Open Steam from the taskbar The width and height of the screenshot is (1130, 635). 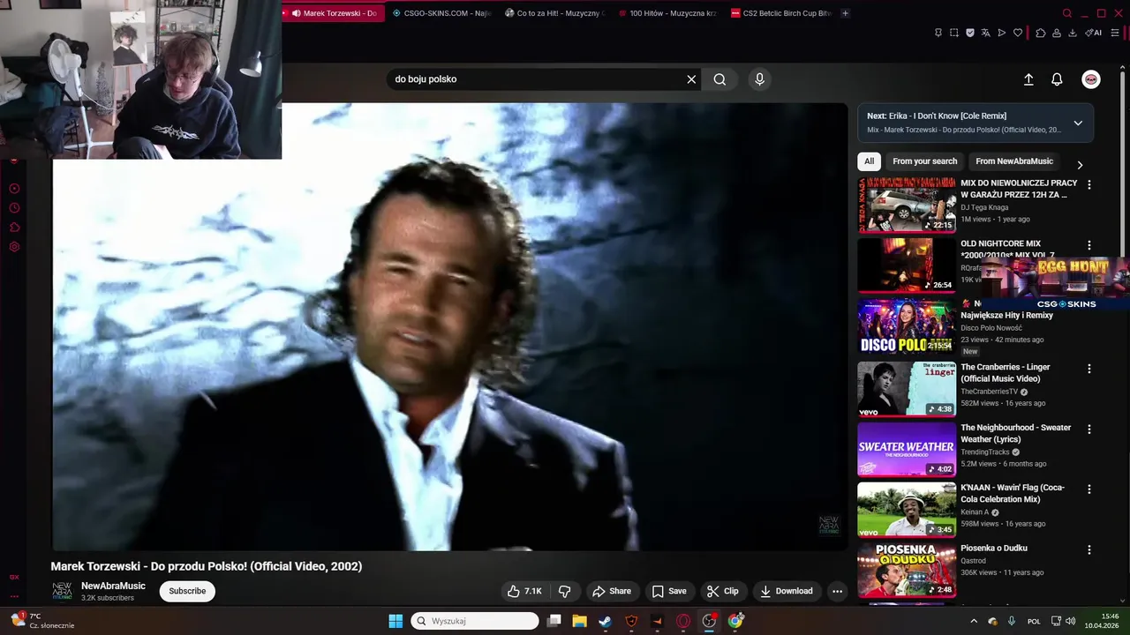605,621
